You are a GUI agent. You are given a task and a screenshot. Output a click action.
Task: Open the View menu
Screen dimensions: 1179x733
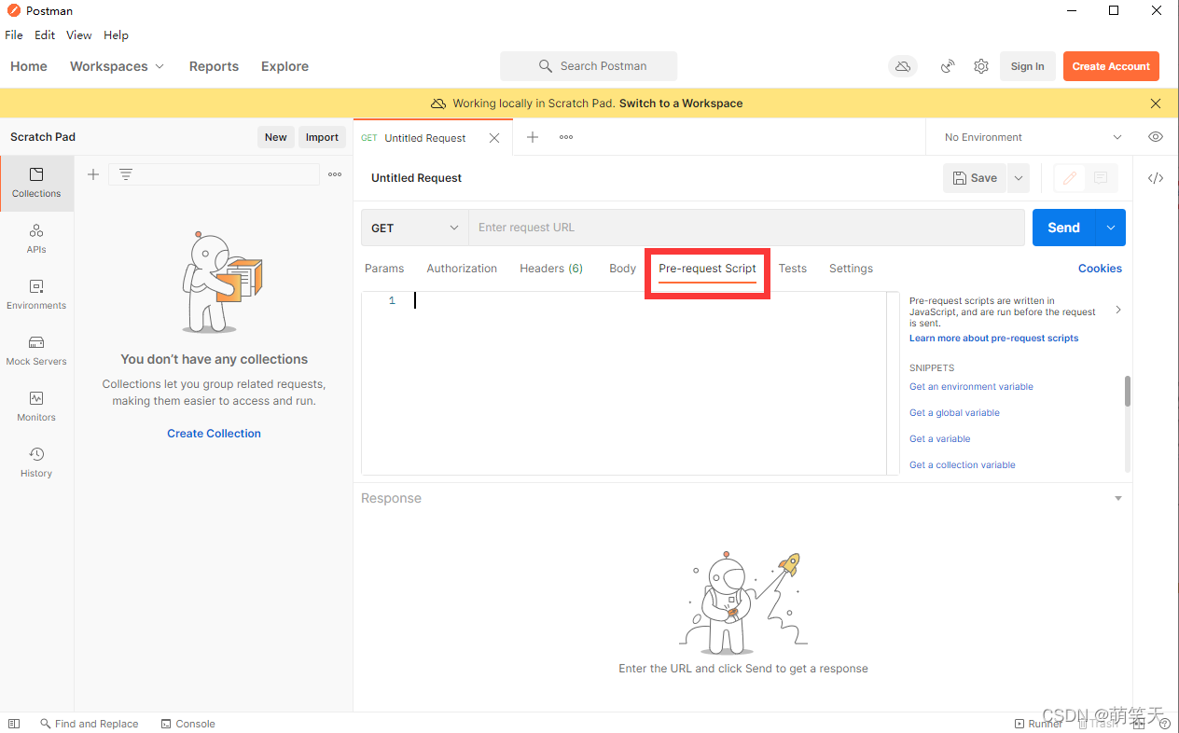(78, 35)
